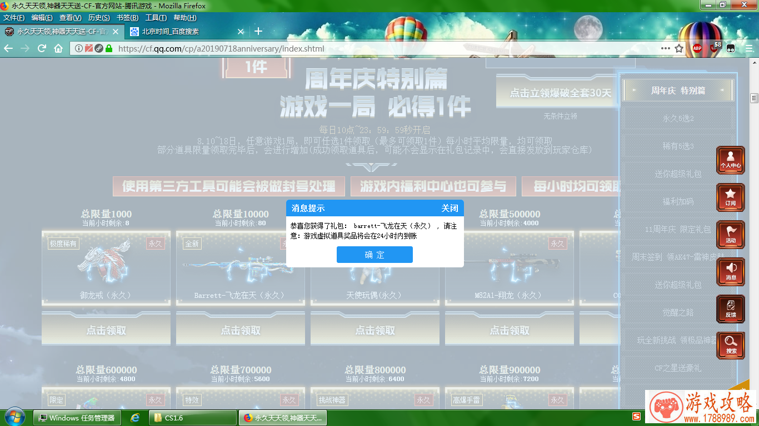Open 个人中心 sidebar icon

(x=730, y=161)
